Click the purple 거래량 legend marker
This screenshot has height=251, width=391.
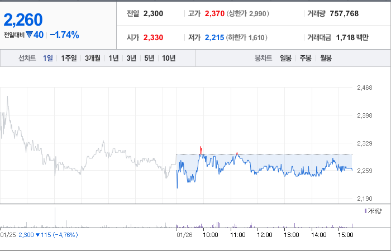(365, 211)
